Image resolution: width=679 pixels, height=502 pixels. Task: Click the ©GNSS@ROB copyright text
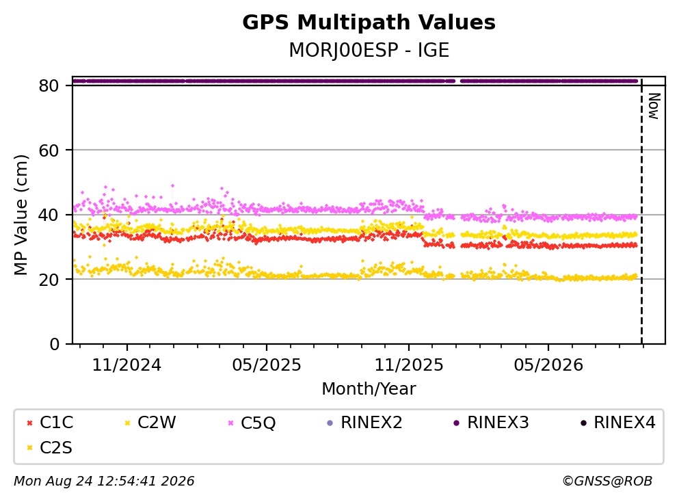[607, 481]
